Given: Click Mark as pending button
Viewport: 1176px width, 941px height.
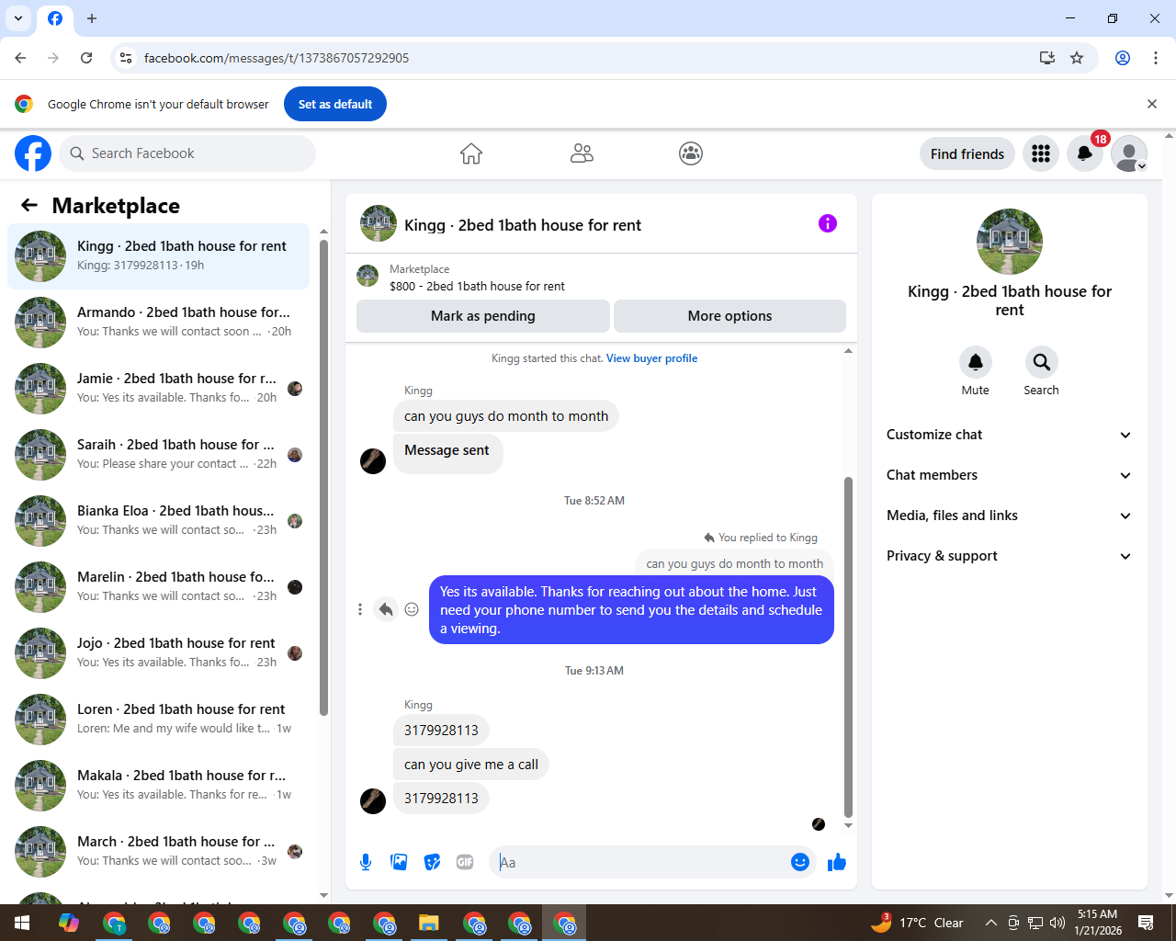Looking at the screenshot, I should tap(483, 316).
